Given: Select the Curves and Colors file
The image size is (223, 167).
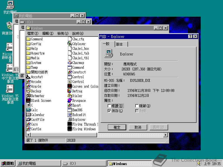Looking at the screenshot, I should pyautogui.click(x=83, y=86).
